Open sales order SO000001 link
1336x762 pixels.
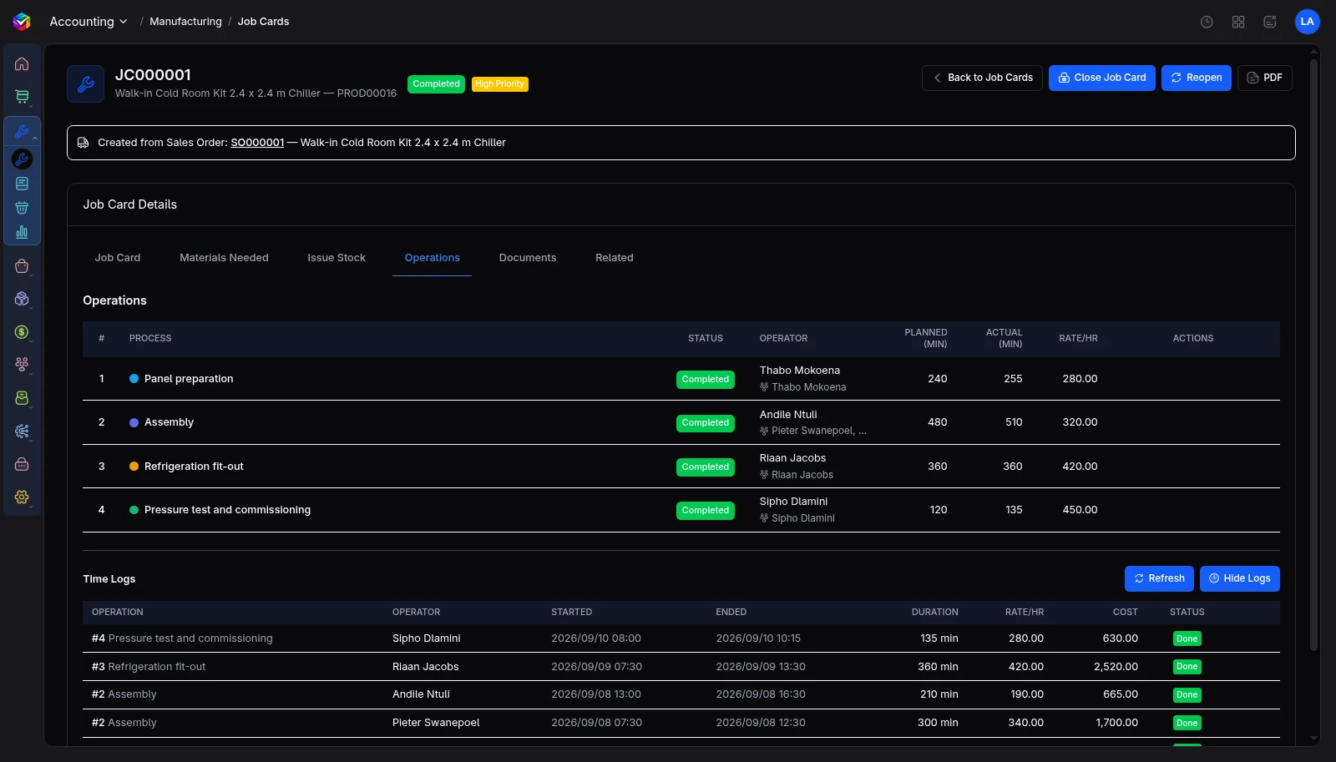[x=257, y=143]
